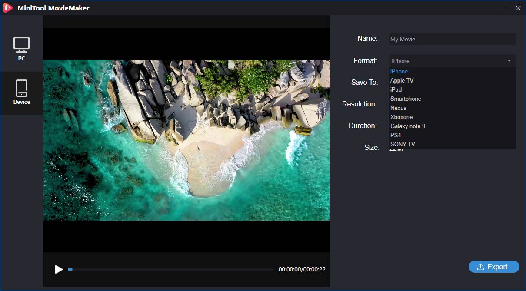Click the 00:00:00/00:00:22 time readout
526x291 pixels.
click(302, 269)
